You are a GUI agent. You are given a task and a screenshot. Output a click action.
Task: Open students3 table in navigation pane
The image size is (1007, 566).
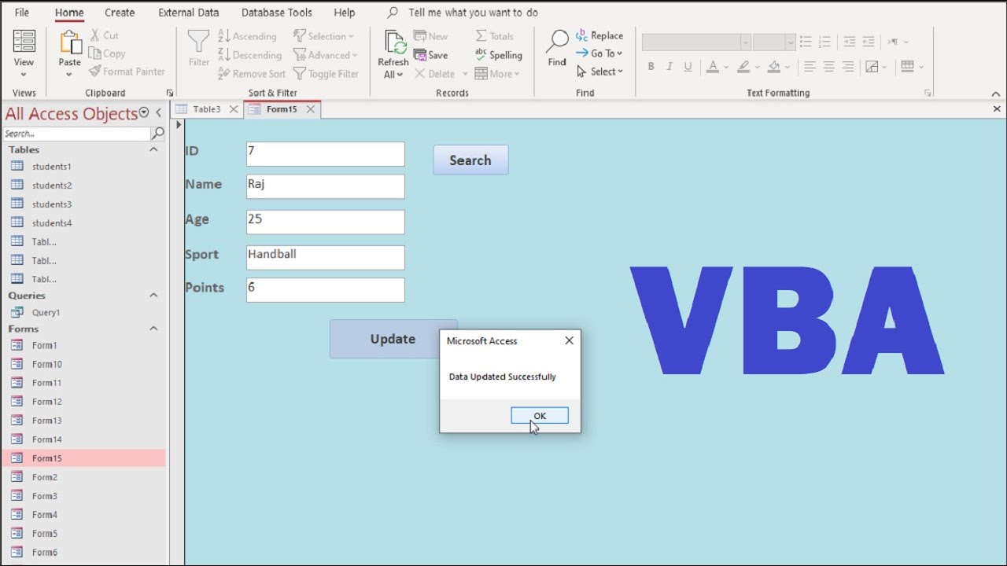52,204
